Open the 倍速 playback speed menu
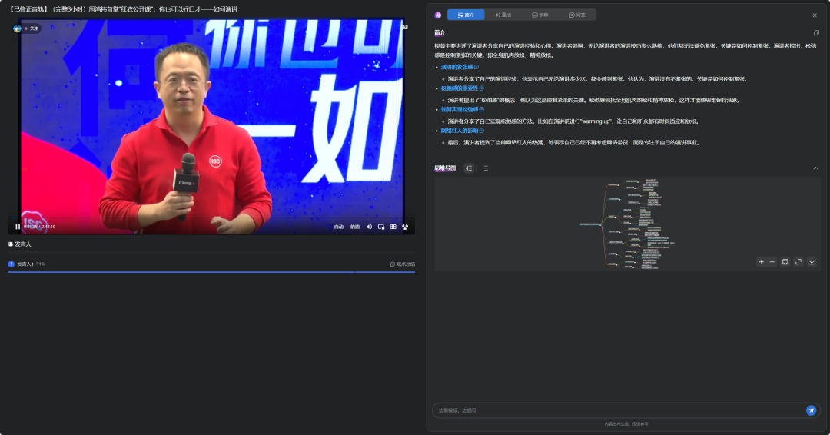830x435 pixels. click(x=354, y=227)
